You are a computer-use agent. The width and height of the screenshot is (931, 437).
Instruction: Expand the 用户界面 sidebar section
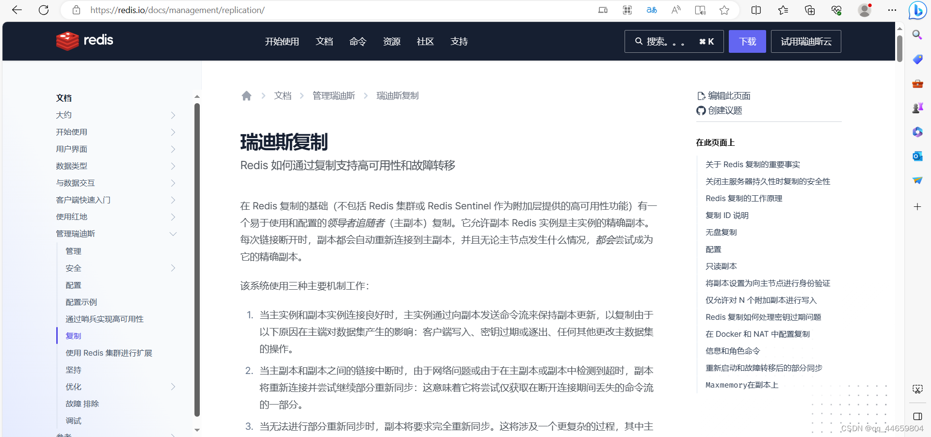[173, 149]
